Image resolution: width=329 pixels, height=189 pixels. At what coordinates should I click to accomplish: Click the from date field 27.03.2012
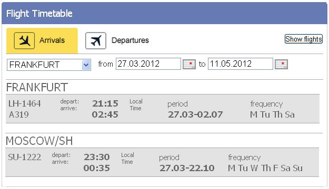(148, 64)
